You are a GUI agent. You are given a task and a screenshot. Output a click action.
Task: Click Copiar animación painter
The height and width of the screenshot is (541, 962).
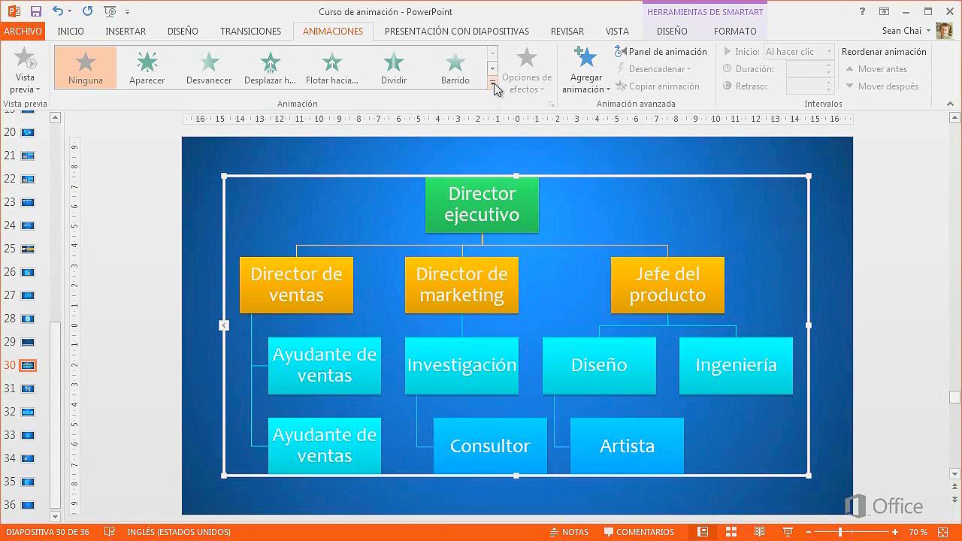click(658, 86)
